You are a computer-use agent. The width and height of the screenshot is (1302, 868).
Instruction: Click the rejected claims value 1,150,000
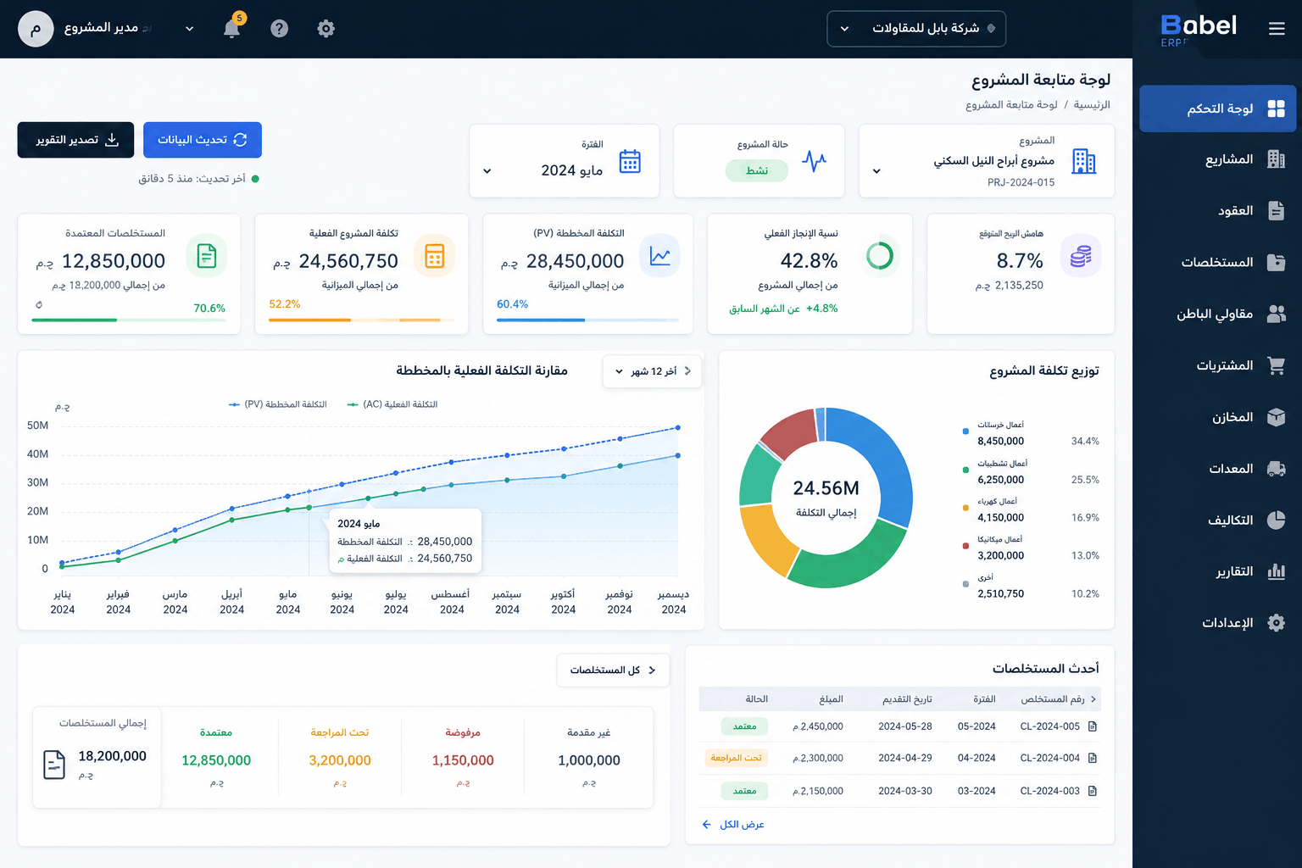click(x=463, y=760)
